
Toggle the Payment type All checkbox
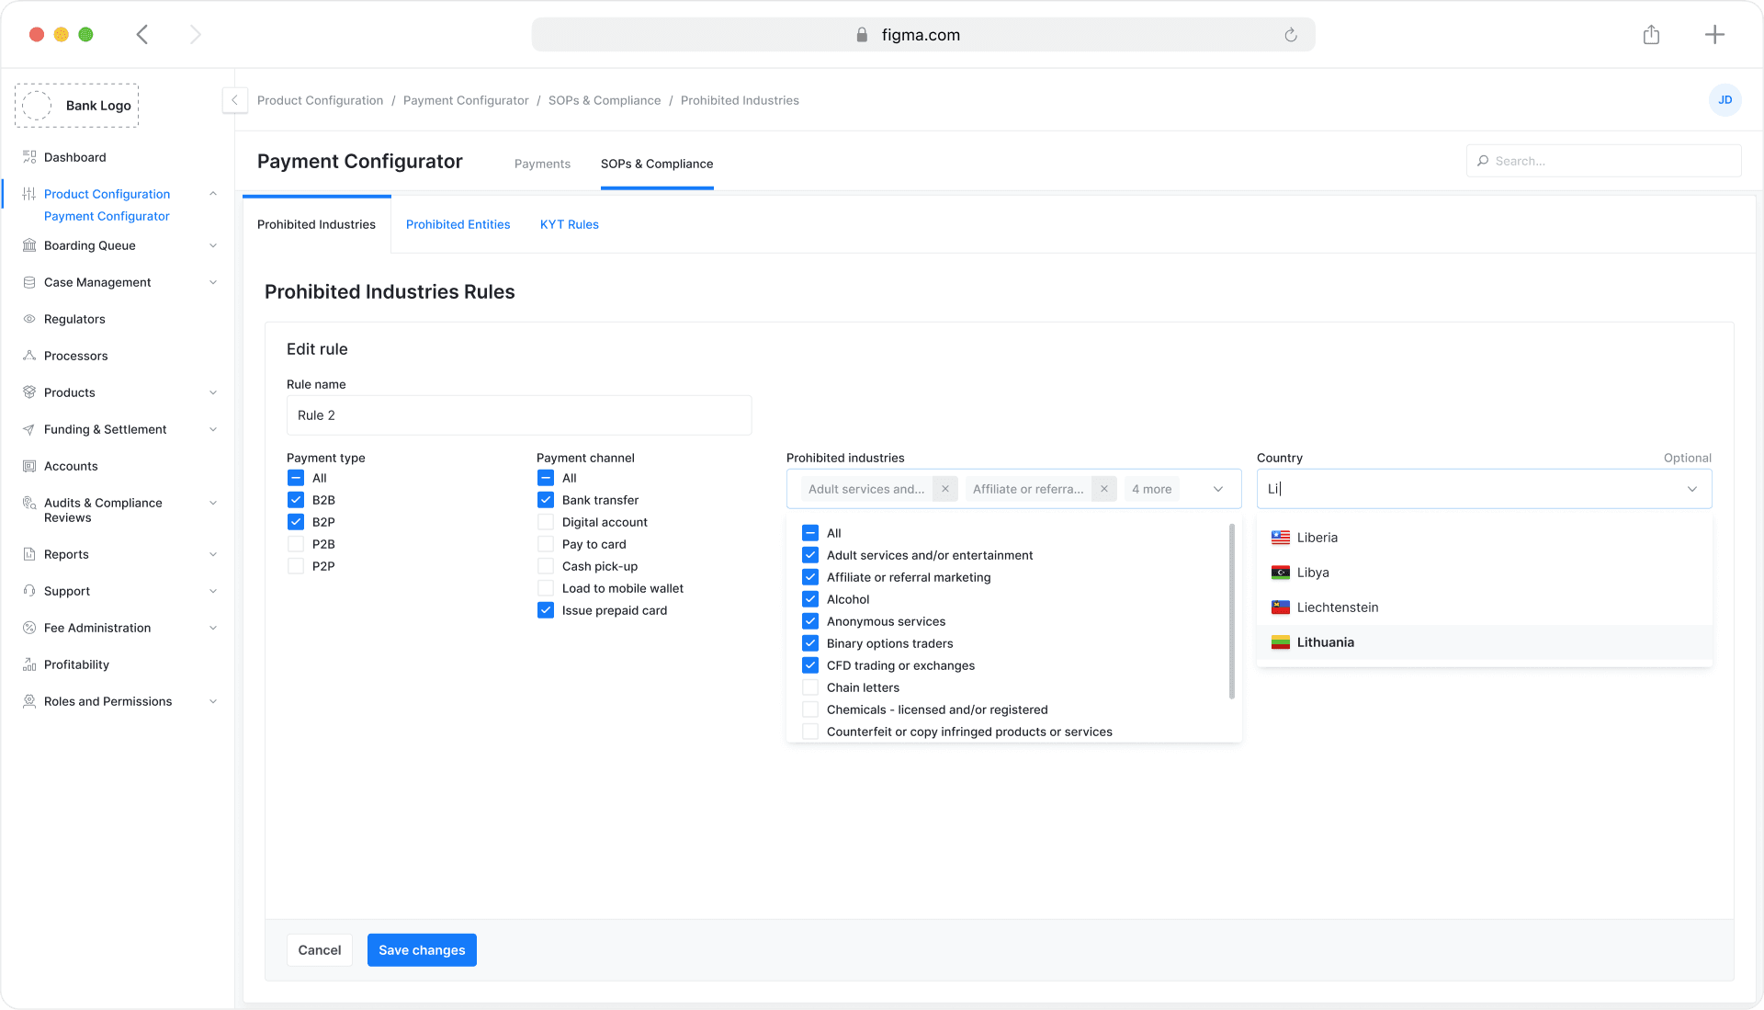(296, 478)
